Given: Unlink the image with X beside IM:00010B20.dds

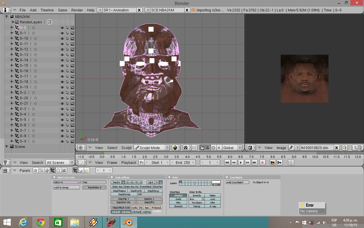Looking at the screenshot, I should [x=336, y=148].
